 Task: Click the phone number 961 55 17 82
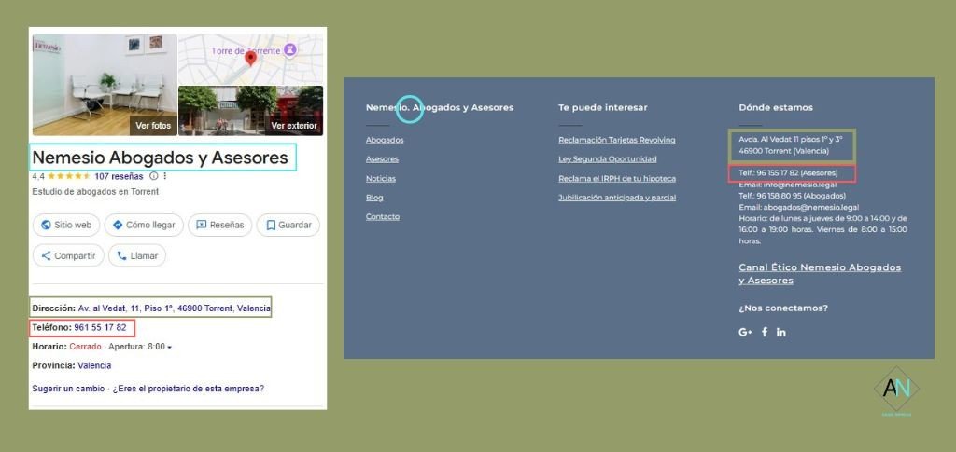pos(100,327)
